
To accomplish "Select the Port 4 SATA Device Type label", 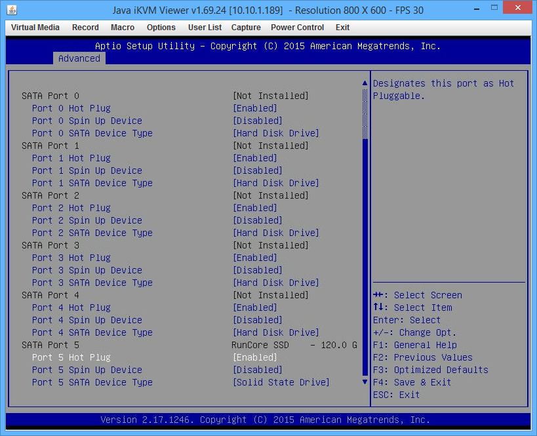I will pos(92,332).
